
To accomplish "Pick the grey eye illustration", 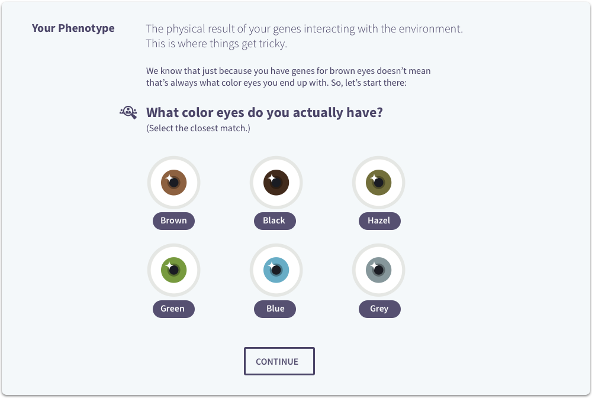I will [x=379, y=270].
